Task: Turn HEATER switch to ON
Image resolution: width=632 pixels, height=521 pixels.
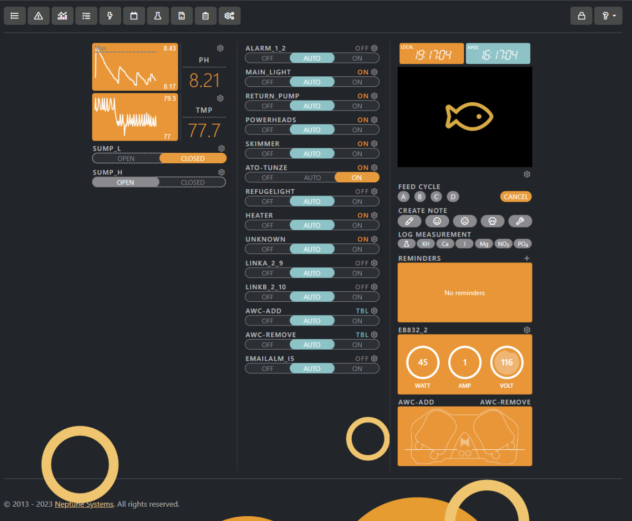Action: click(x=357, y=225)
